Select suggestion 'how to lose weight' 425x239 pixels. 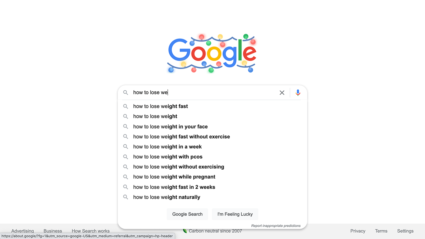155,116
